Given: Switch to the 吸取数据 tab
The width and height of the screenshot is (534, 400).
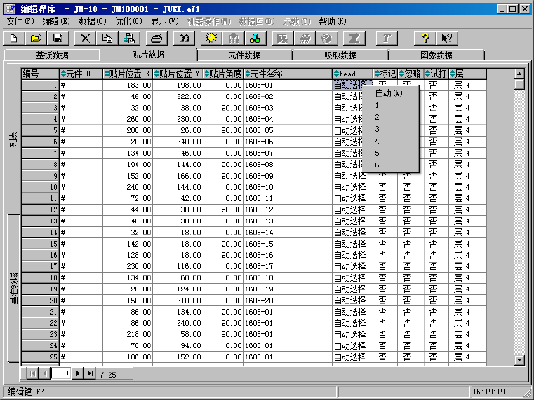Looking at the screenshot, I should (x=340, y=55).
